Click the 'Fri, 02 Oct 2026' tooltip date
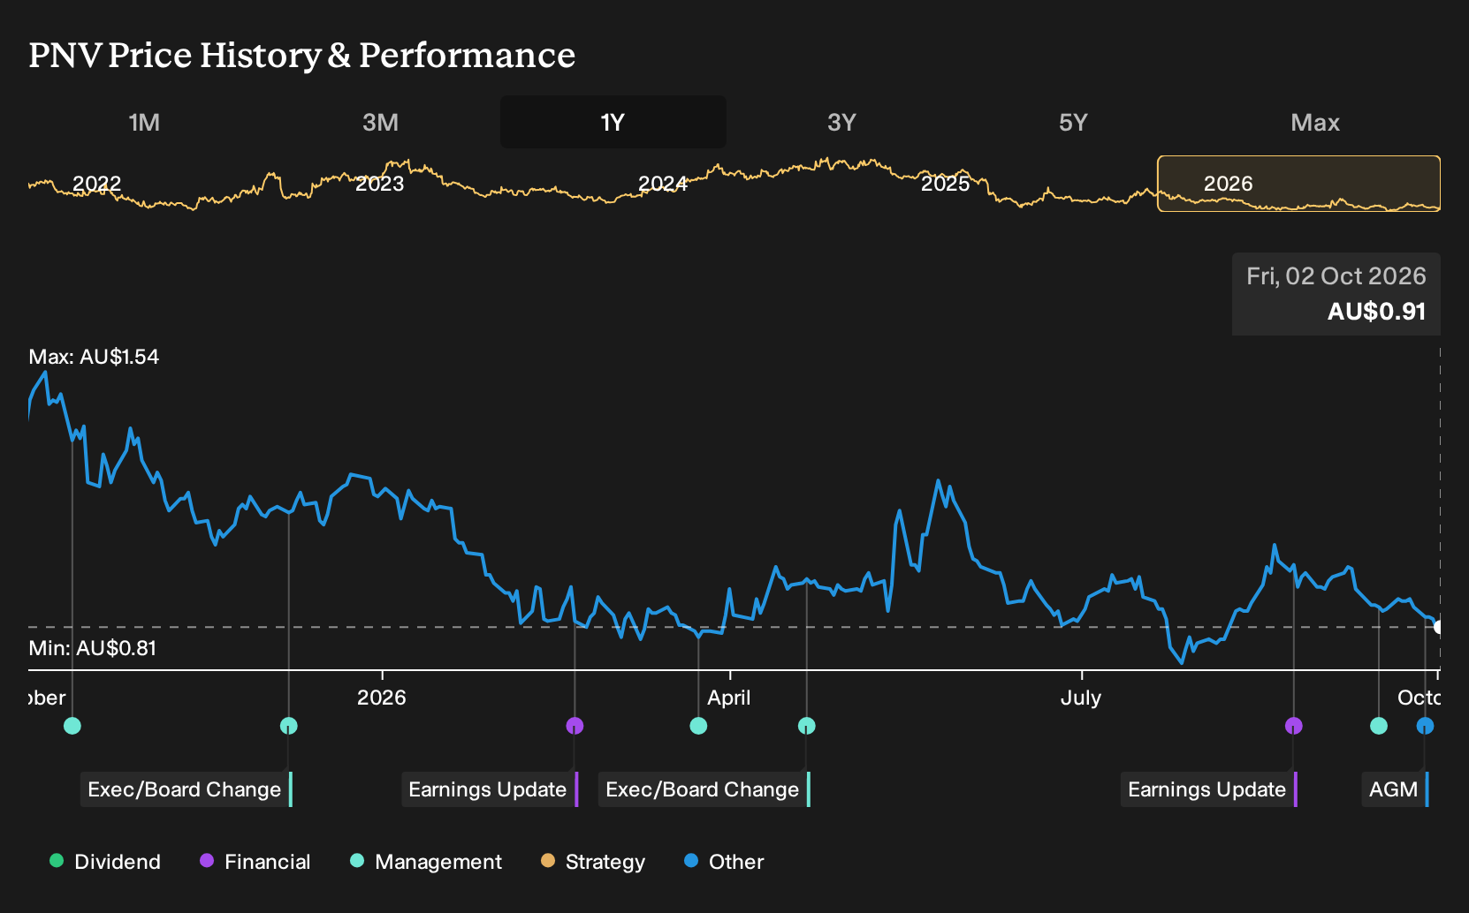The height and width of the screenshot is (913, 1469). 1336,276
